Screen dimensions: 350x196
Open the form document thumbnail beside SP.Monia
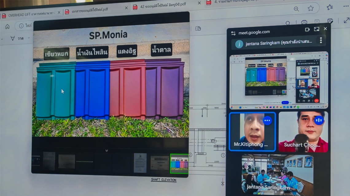tap(159, 163)
